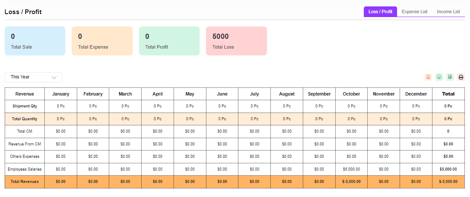The image size is (470, 197).
Task: Click the Employees Salaries row label
Action: tap(25, 169)
